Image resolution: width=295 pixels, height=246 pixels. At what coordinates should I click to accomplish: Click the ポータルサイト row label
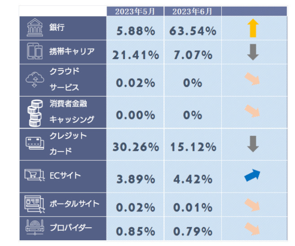tap(74, 204)
